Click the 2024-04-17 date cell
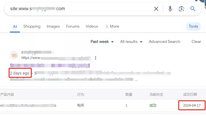The width and height of the screenshot is (206, 116). click(192, 106)
